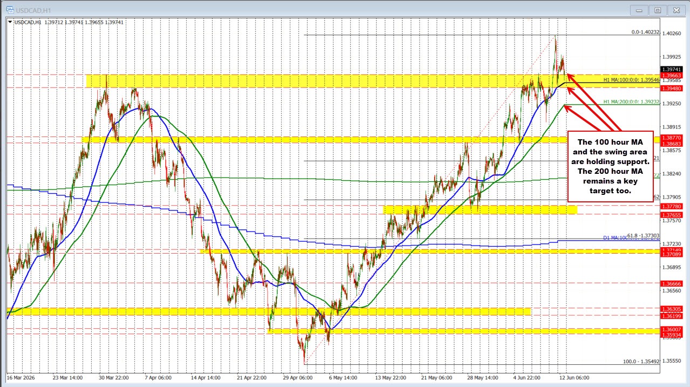Select the red price level label 1.36199

[x=671, y=316]
